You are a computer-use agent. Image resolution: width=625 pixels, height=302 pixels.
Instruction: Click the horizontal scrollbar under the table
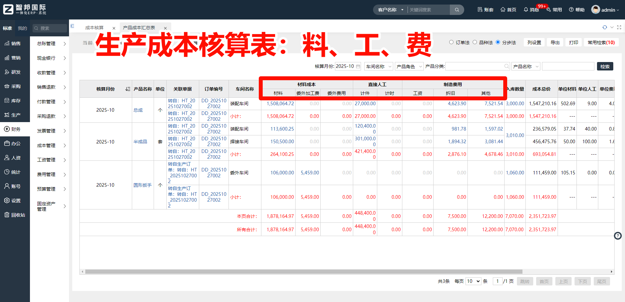[x=303, y=271]
